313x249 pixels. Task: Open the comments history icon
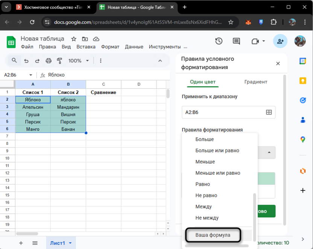coord(236,41)
